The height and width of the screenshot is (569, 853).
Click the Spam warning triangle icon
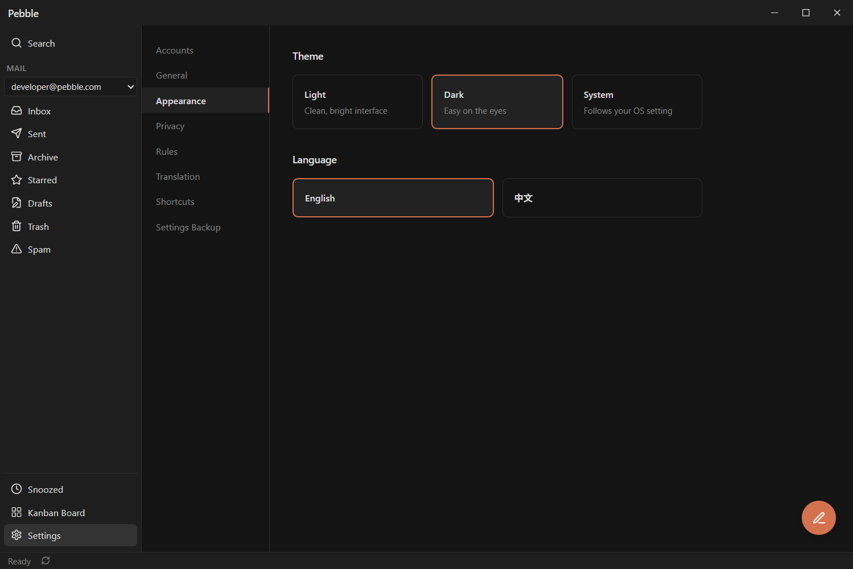tap(17, 249)
